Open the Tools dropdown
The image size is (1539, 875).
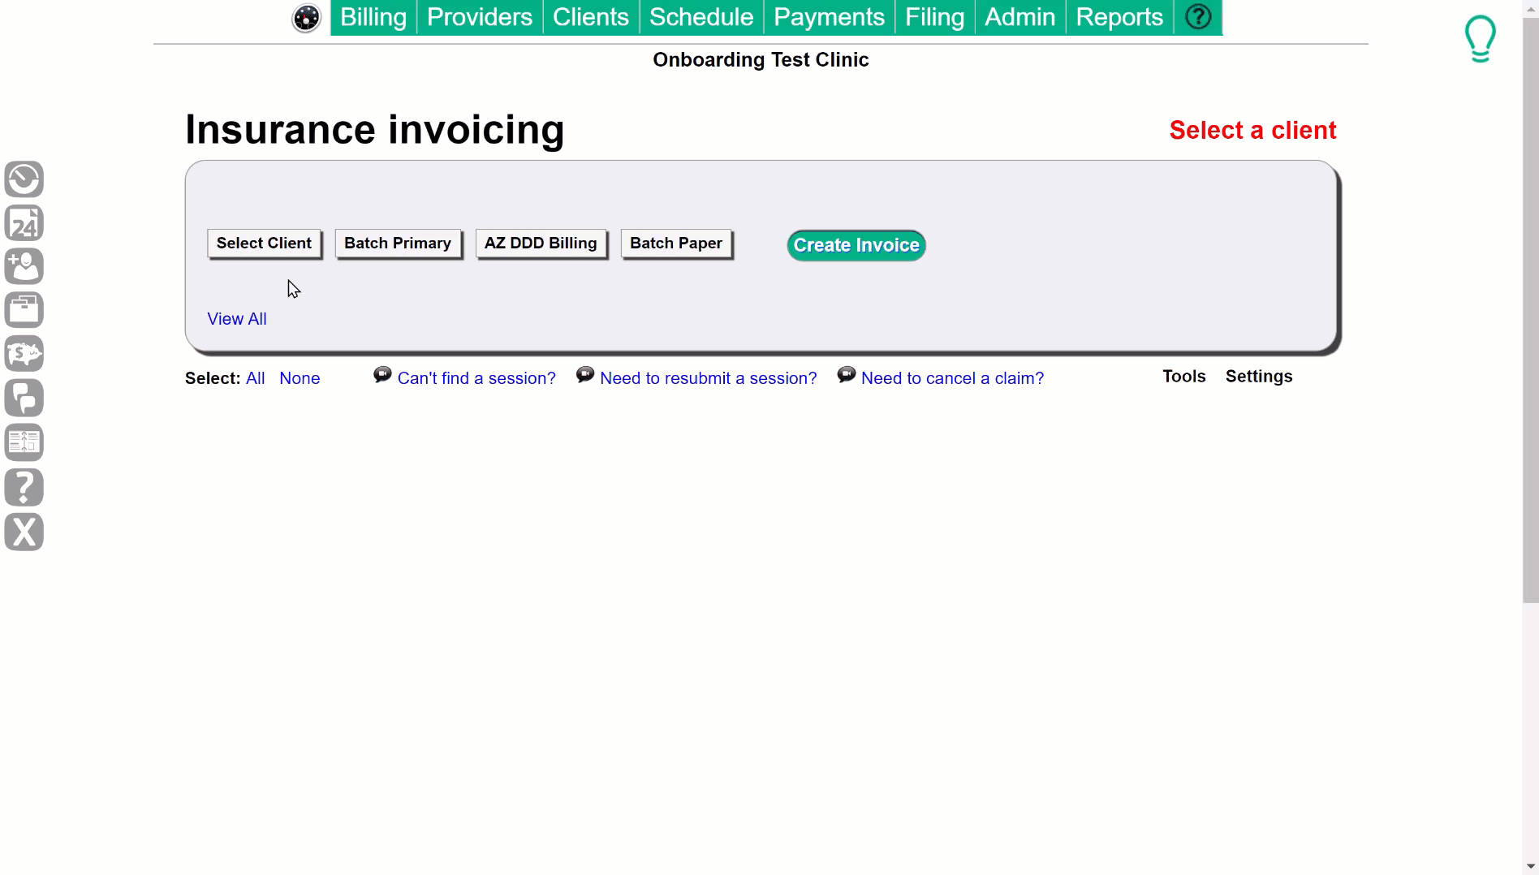pyautogui.click(x=1183, y=377)
